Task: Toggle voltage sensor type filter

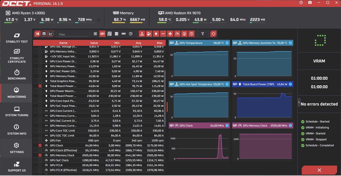Action: (x=149, y=34)
